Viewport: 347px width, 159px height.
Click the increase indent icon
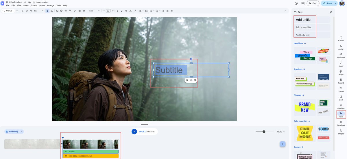point(167,11)
